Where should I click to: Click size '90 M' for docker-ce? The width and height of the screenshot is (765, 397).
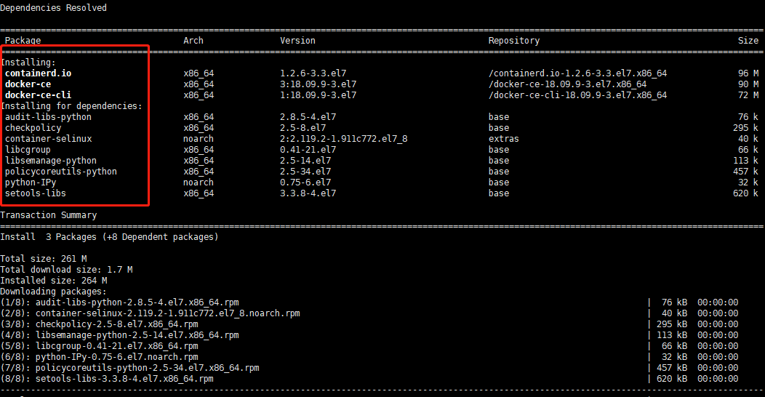[748, 84]
